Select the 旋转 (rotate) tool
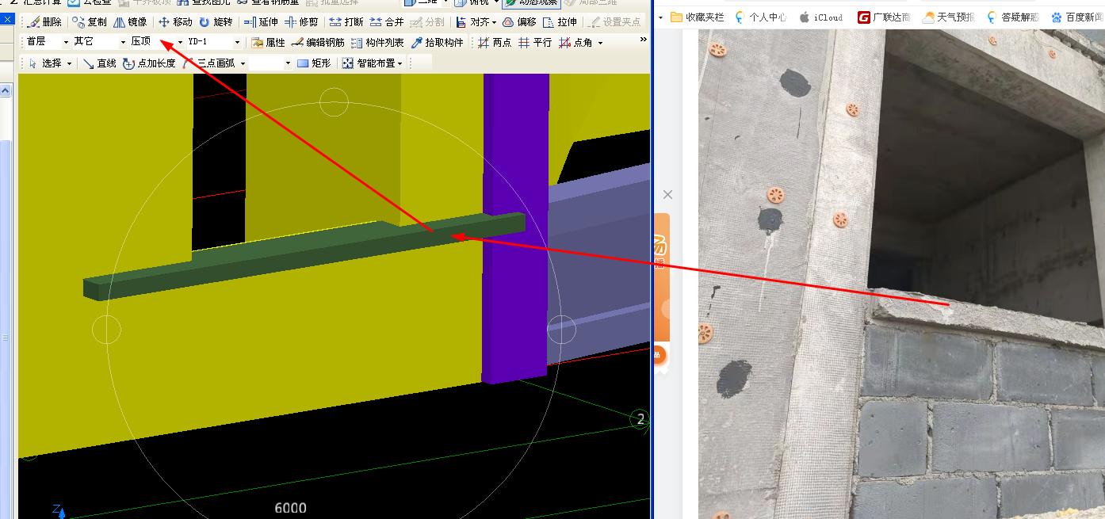Image resolution: width=1105 pixels, height=519 pixels. [216, 22]
